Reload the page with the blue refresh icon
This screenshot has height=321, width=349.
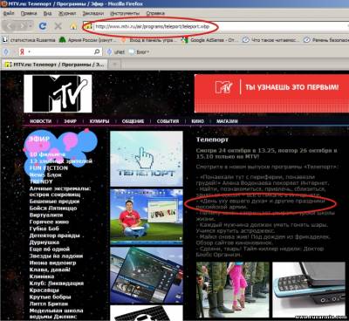(43, 26)
